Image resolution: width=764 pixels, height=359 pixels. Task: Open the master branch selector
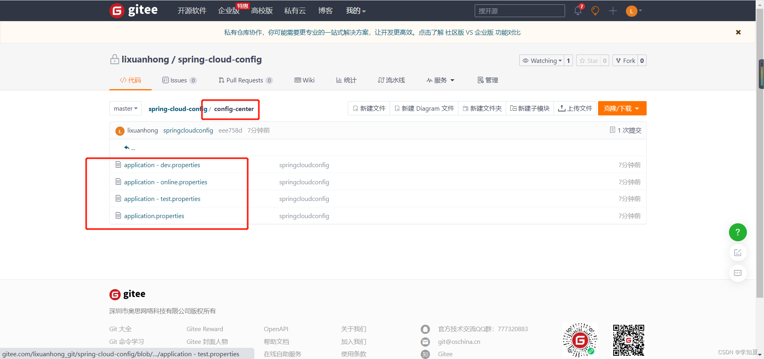click(126, 108)
